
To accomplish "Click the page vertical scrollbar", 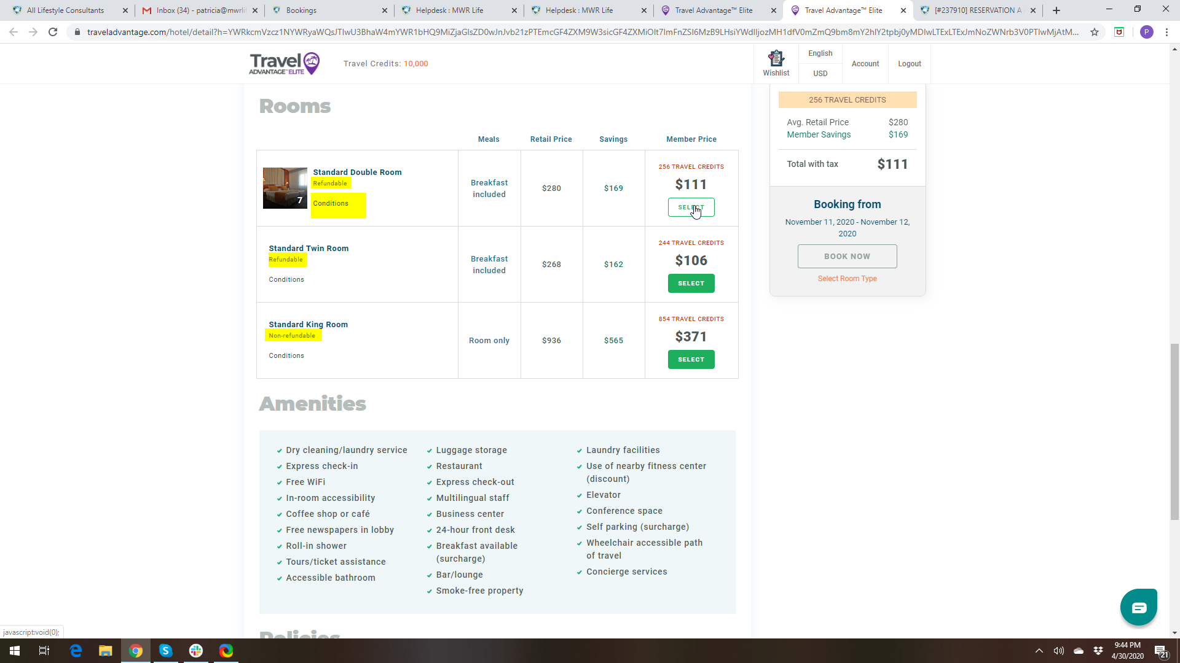I will pyautogui.click(x=1174, y=430).
